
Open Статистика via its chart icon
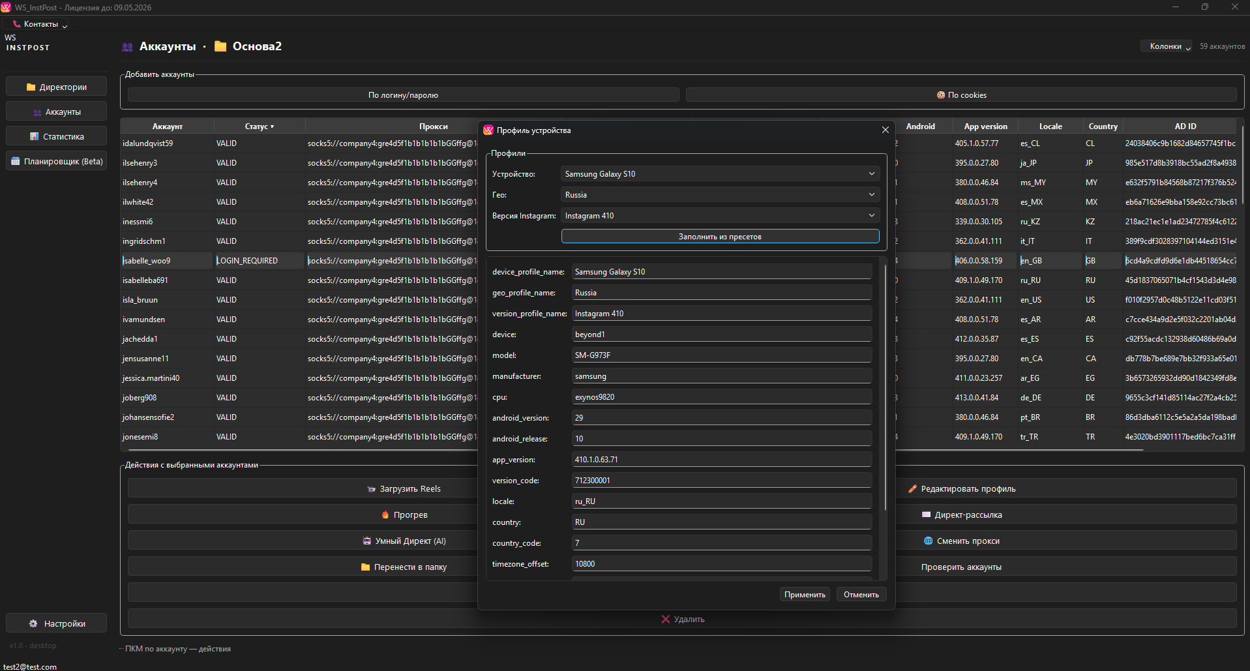click(35, 137)
